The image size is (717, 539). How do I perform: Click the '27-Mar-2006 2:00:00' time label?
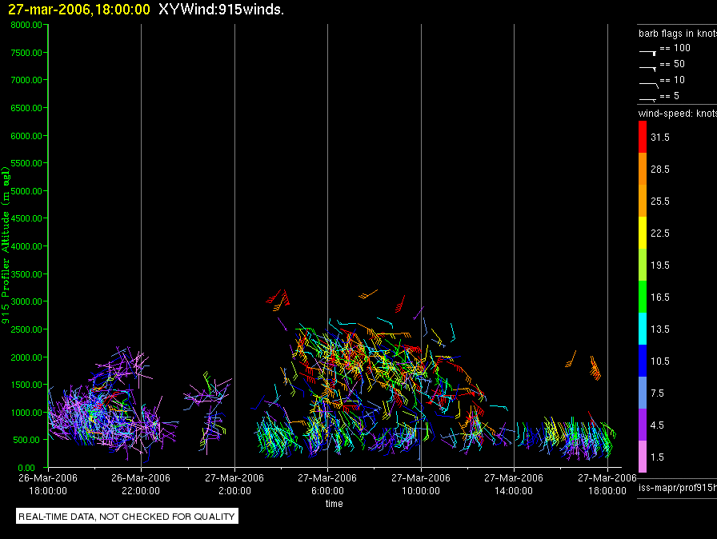[234, 484]
